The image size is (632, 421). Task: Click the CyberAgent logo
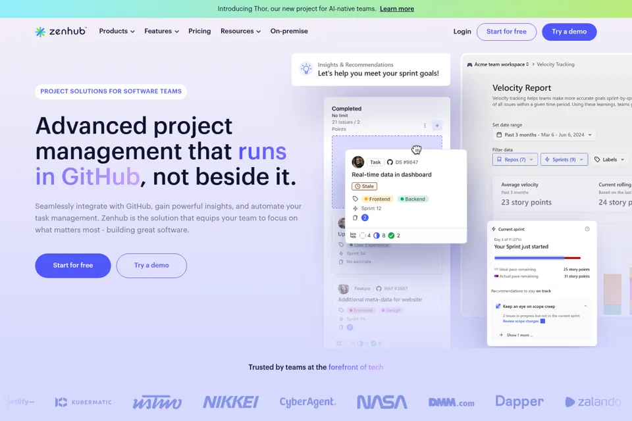tap(308, 402)
